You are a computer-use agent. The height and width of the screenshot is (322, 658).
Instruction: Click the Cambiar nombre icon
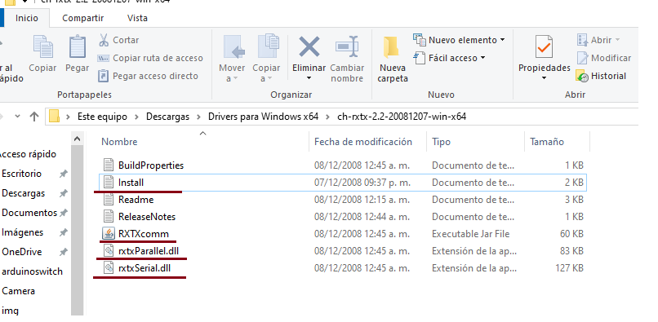[x=347, y=46]
